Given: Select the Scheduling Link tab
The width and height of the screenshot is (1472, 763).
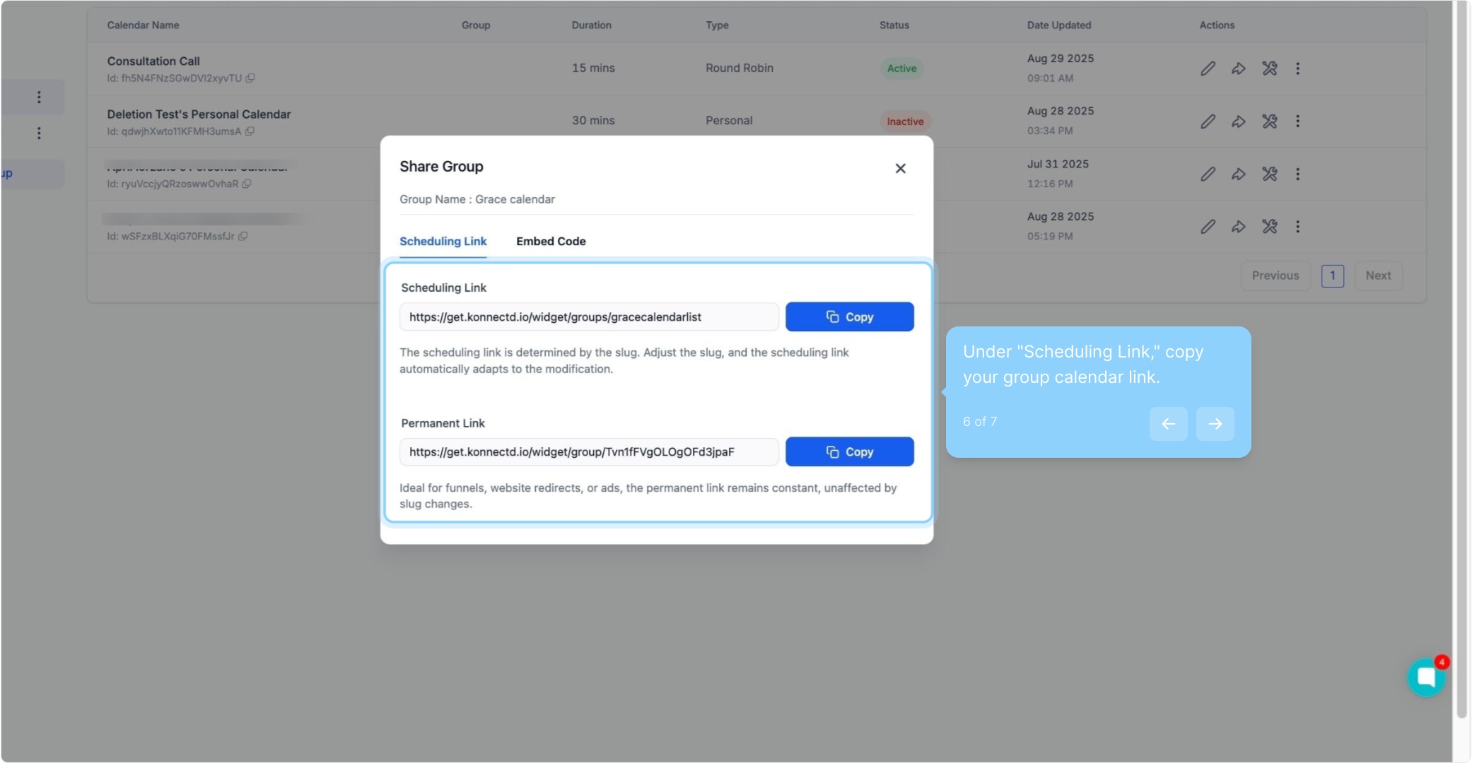Looking at the screenshot, I should pos(443,242).
